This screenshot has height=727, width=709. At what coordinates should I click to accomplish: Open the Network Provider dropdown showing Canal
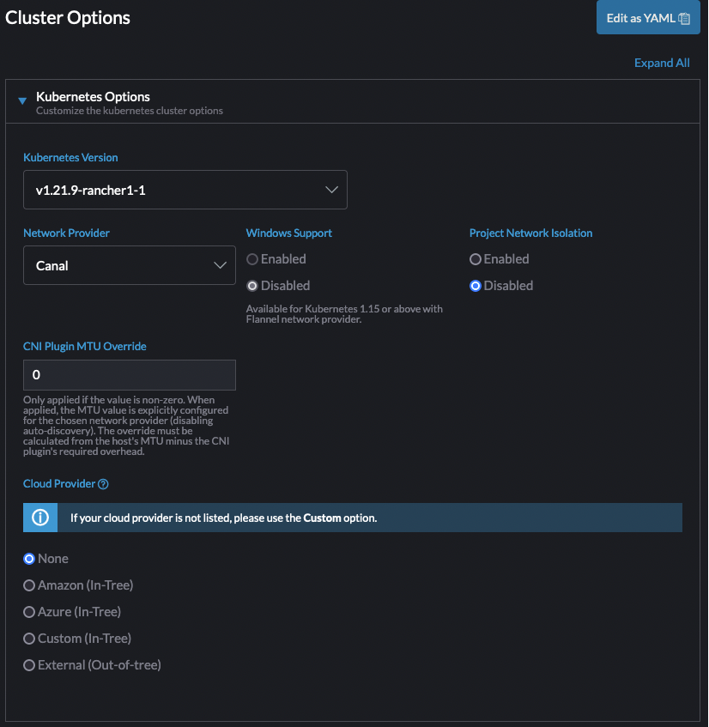pyautogui.click(x=129, y=265)
